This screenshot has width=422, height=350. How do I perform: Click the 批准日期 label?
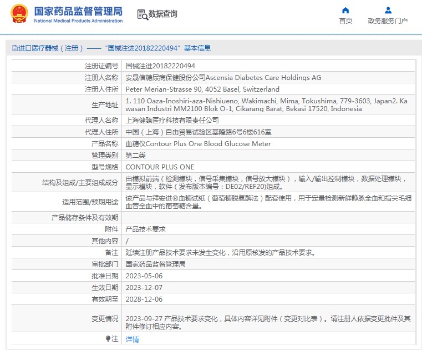105,276
